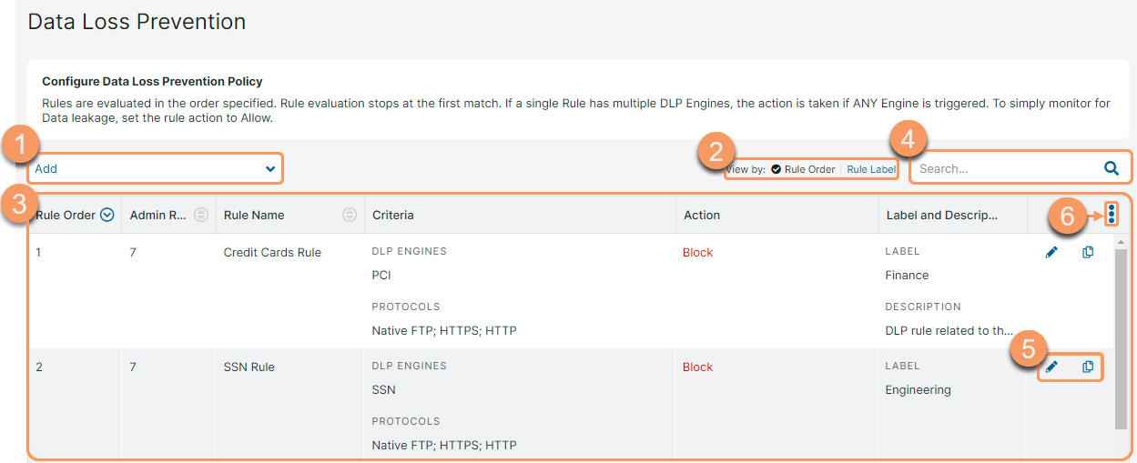
Task: Click the Block action of SSN Rule
Action: tap(697, 367)
